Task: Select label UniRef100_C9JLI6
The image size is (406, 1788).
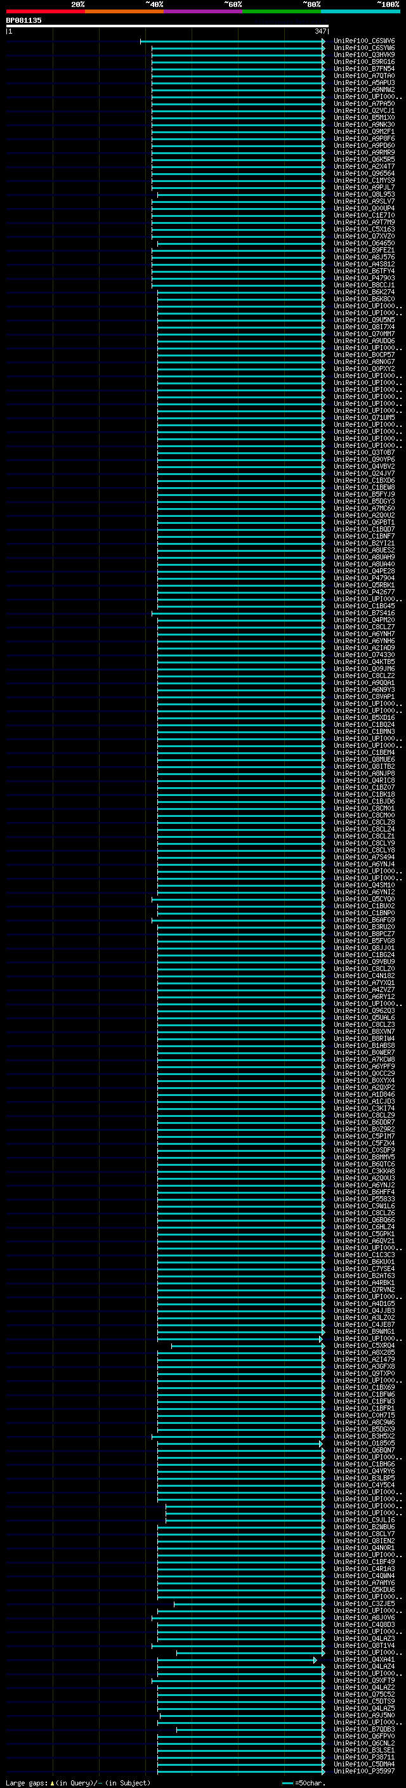Action: coord(363,1519)
